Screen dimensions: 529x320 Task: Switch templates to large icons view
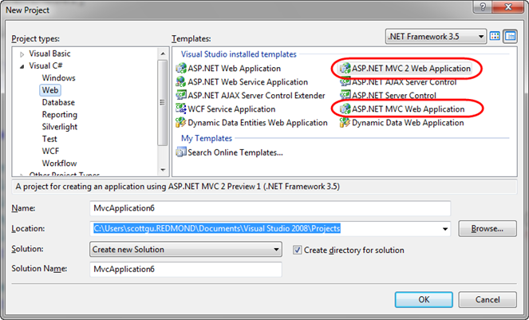coord(495,36)
